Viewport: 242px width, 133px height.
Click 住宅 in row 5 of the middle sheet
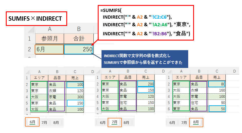(128, 103)
